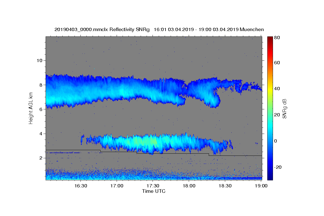Click the 'Time UTC' axis label

click(154, 191)
